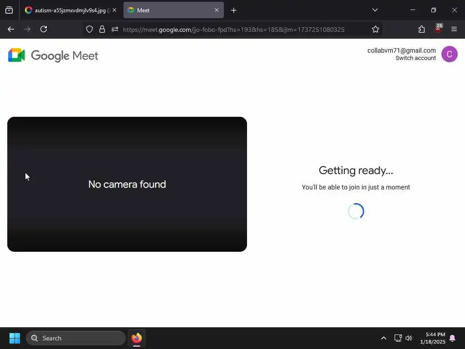Show hidden icons in system tray
The width and height of the screenshot is (465, 349).
[383, 338]
